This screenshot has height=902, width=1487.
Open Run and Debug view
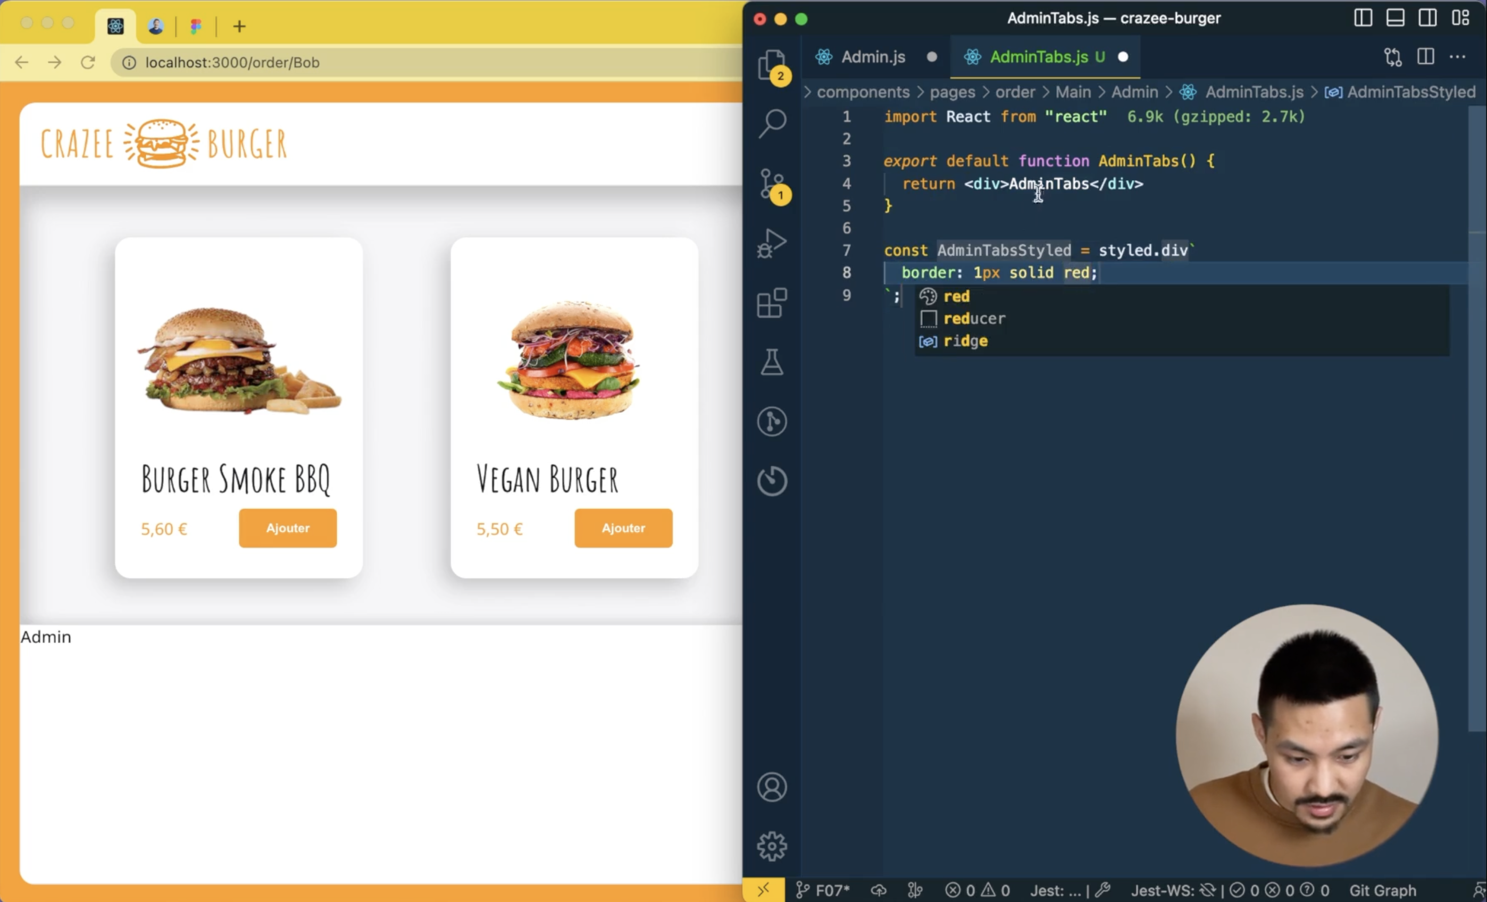(772, 243)
